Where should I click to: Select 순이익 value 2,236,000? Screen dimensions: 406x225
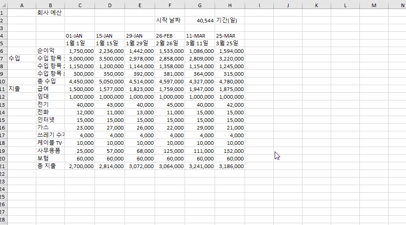click(x=110, y=51)
